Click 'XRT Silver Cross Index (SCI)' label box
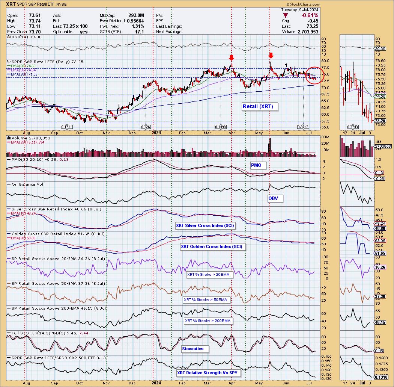Image resolution: width=394 pixels, height=387 pixels. [205, 225]
